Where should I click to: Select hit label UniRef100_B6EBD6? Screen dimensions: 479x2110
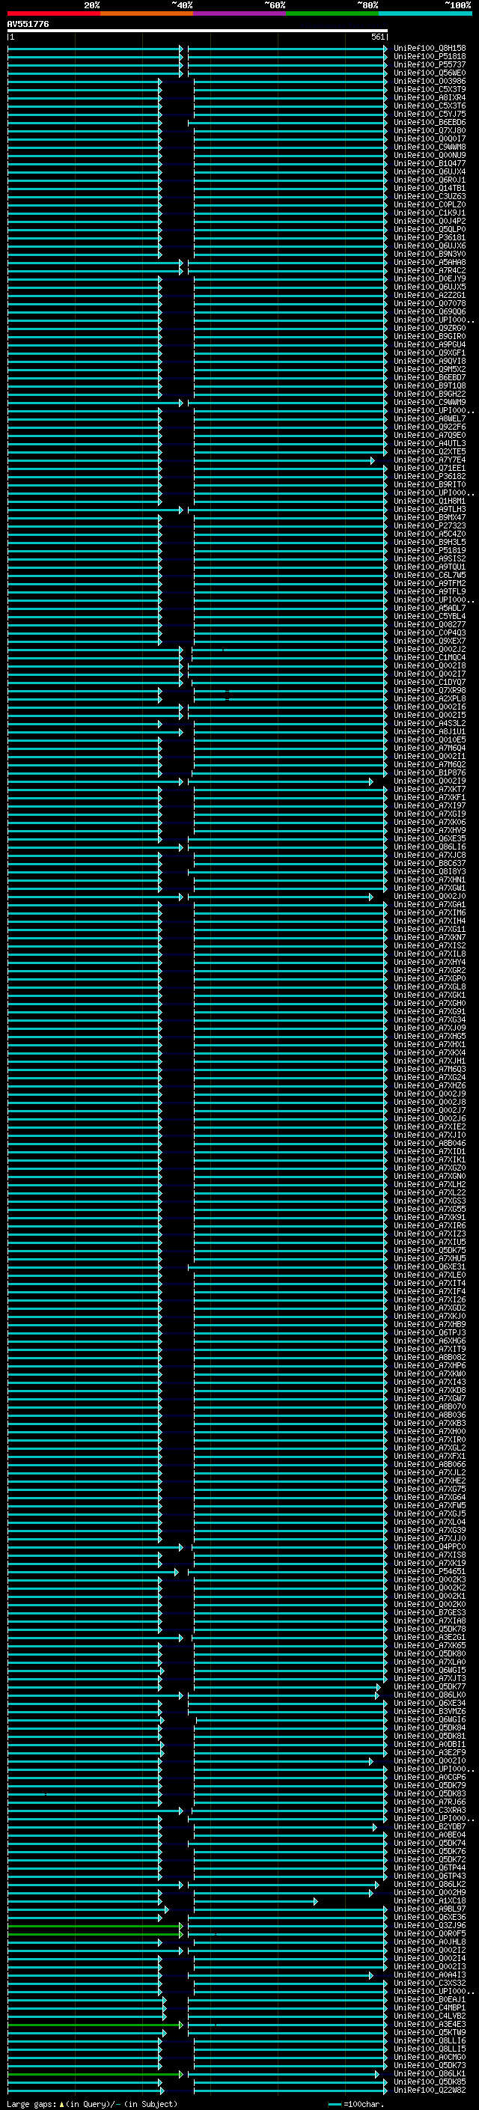[x=430, y=122]
